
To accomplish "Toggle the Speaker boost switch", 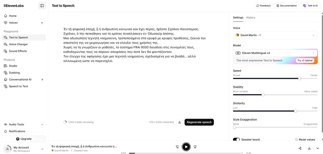I will [236, 140].
